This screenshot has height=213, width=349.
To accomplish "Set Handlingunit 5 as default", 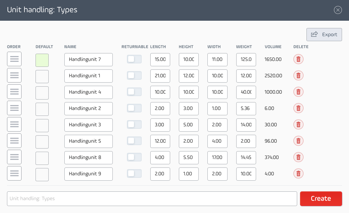I will tap(42, 142).
